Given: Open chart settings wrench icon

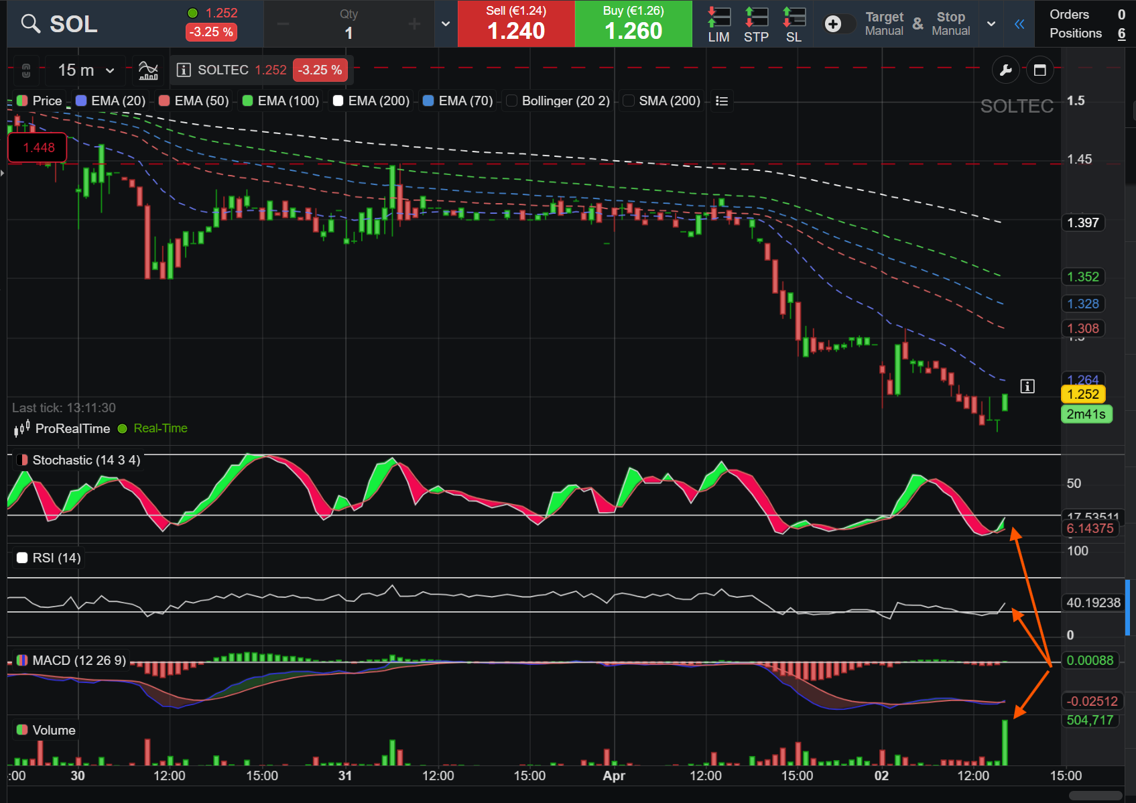Looking at the screenshot, I should click(1005, 70).
